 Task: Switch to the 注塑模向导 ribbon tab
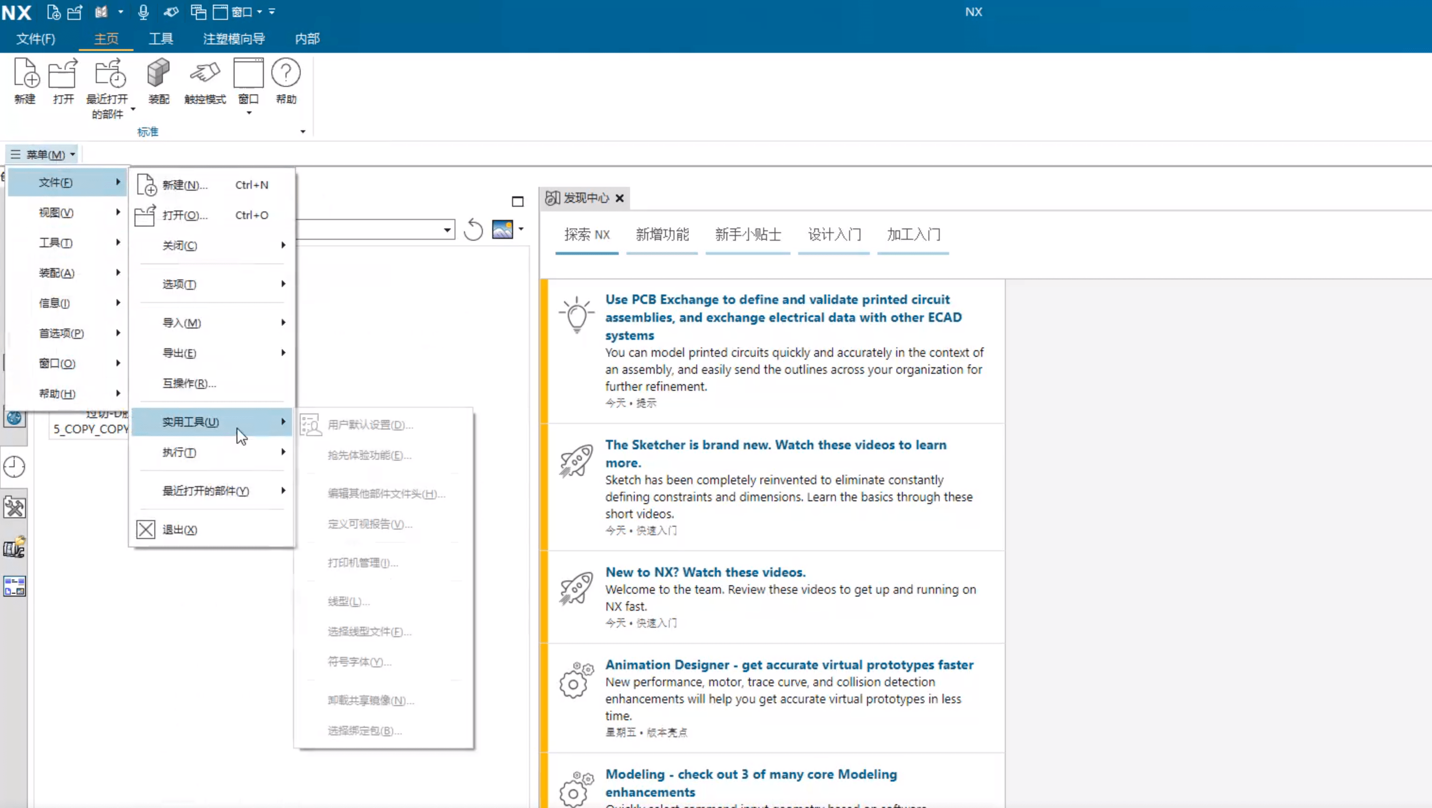(234, 39)
